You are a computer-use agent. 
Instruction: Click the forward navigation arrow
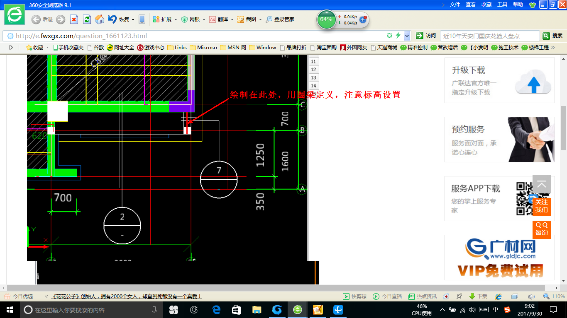(x=61, y=19)
